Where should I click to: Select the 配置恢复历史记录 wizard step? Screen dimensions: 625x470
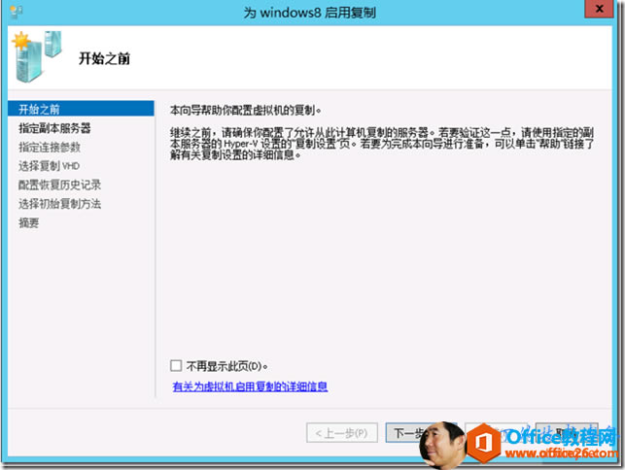60,185
